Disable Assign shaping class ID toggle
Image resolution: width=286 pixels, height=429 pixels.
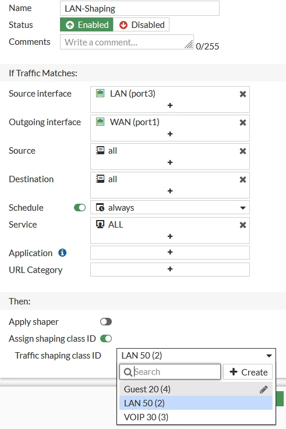click(106, 339)
